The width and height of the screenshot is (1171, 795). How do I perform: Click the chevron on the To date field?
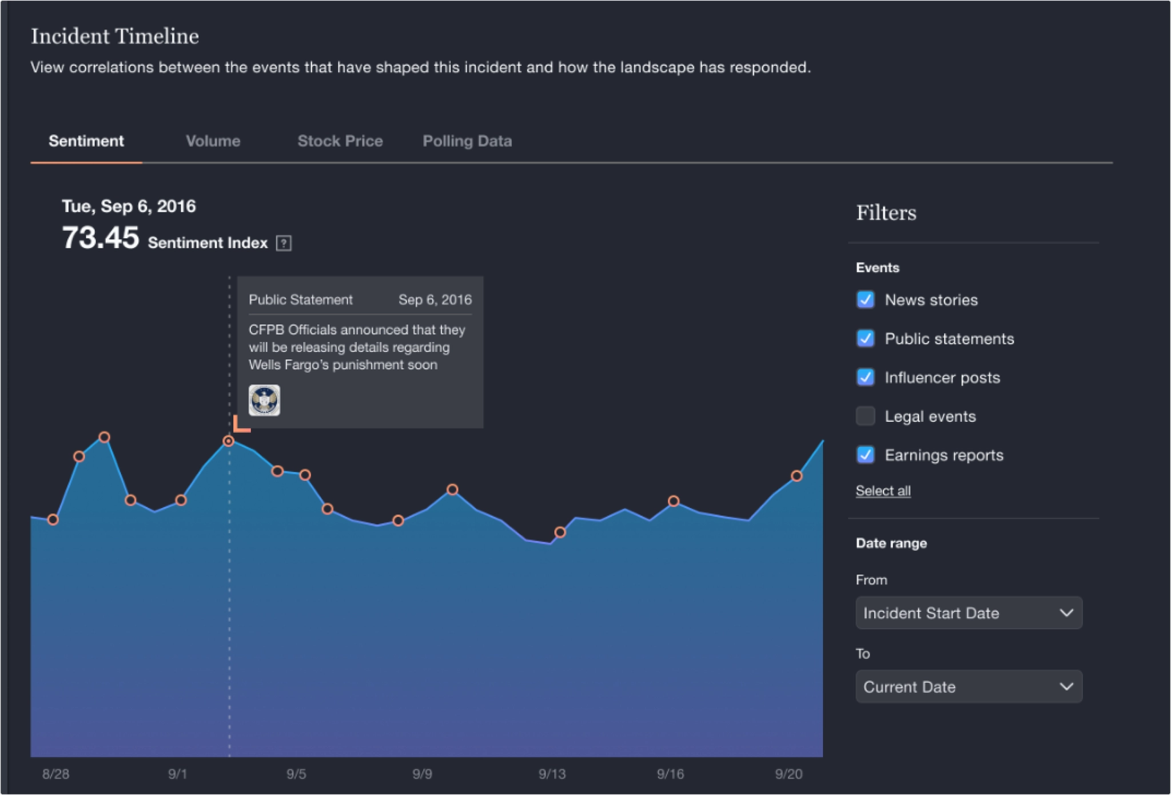tap(1066, 687)
